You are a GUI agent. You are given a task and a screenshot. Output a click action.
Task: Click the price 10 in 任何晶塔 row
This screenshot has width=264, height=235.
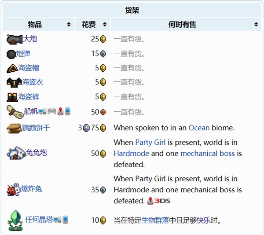[x=95, y=220]
